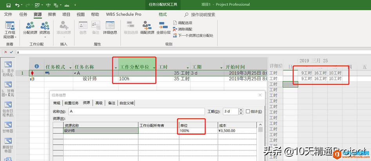This screenshot has width=371, height=161.
Task: Click the 名称 text field in the dialog
Action: [x=136, y=111]
